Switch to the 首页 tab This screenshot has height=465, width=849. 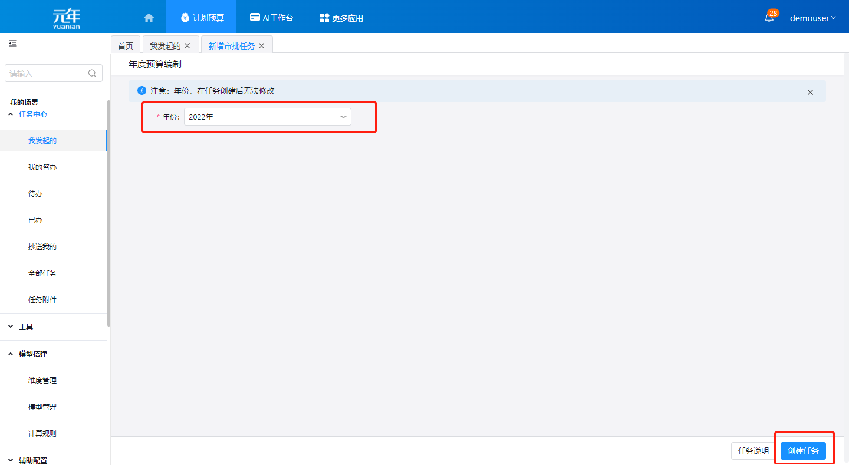click(x=126, y=46)
